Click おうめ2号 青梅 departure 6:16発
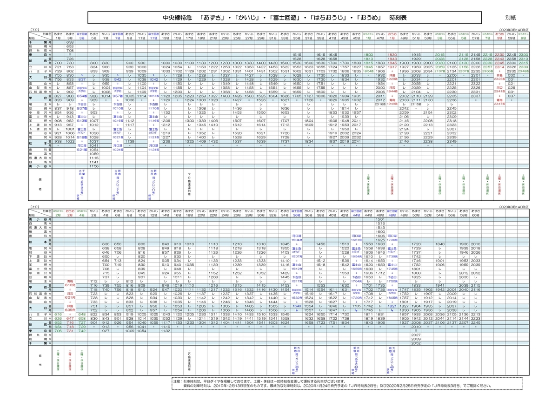The height and width of the screenshot is (394, 558). pos(70,285)
